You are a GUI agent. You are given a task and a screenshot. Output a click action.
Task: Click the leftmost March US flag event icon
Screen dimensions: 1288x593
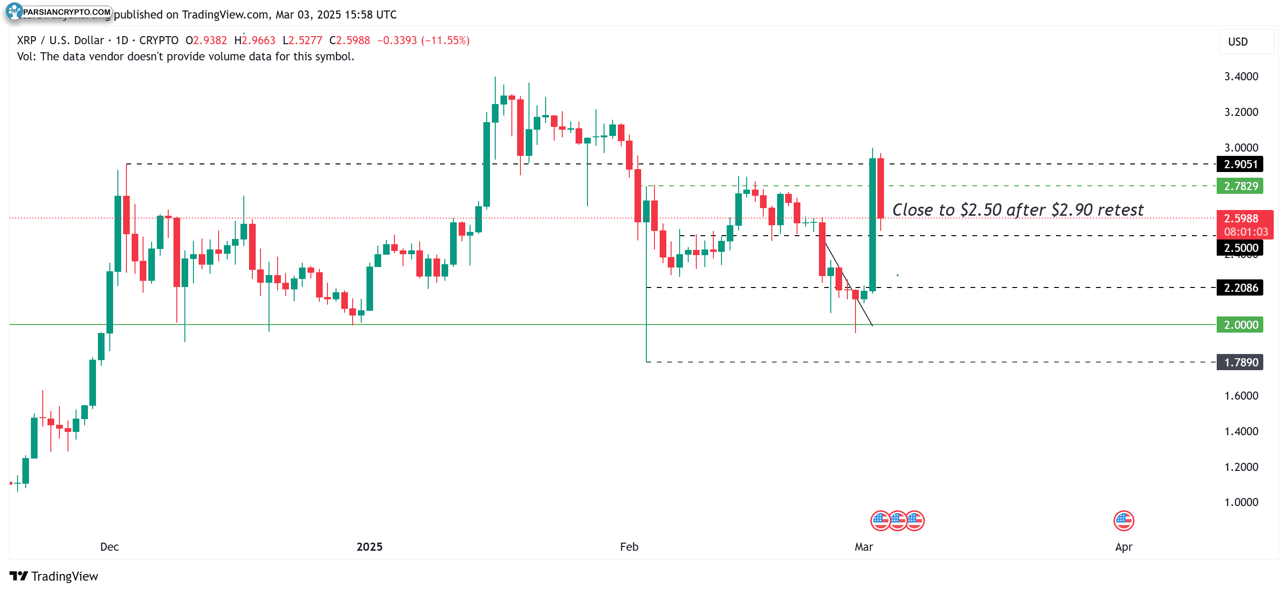(881, 521)
